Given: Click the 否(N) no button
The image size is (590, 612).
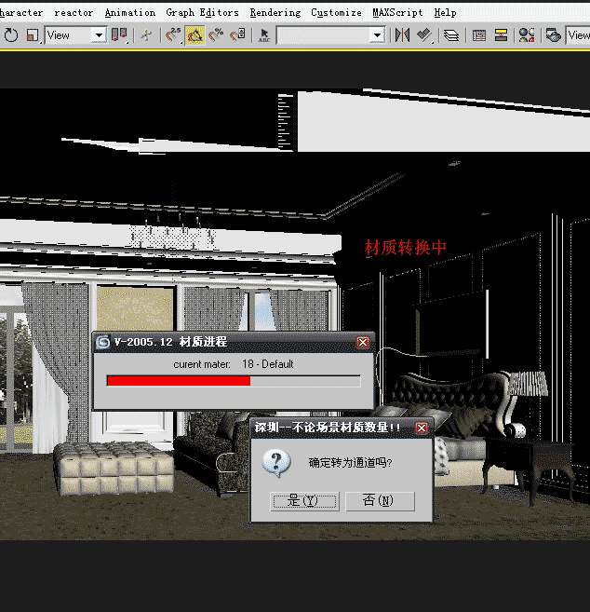Looking at the screenshot, I should [380, 501].
